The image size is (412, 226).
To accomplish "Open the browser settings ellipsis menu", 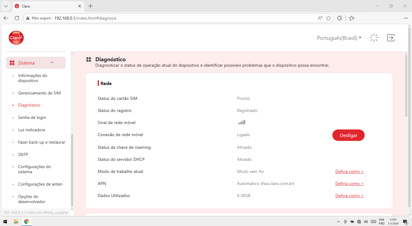I will click(x=406, y=18).
